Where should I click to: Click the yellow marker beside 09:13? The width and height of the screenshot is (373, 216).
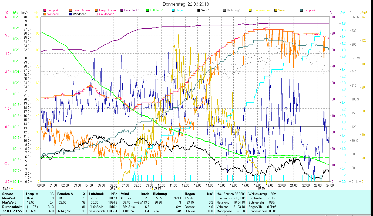[x=152, y=188]
